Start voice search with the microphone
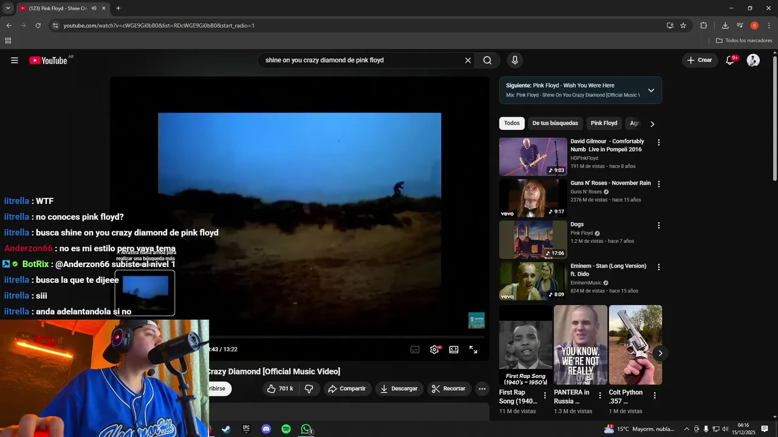778x437 pixels. point(515,60)
